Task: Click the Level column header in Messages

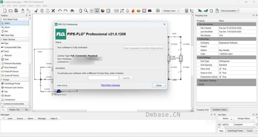Action: click(x=10, y=118)
